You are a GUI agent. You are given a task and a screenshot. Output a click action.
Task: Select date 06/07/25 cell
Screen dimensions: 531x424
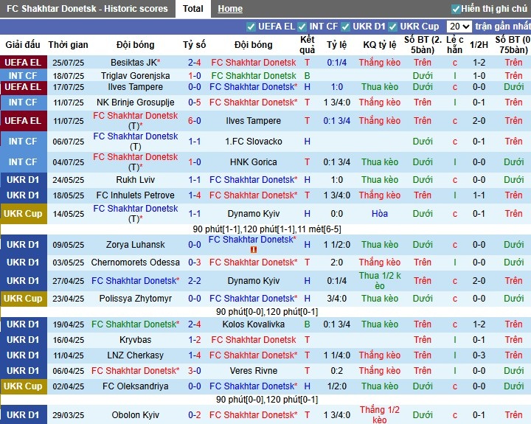[68, 142]
